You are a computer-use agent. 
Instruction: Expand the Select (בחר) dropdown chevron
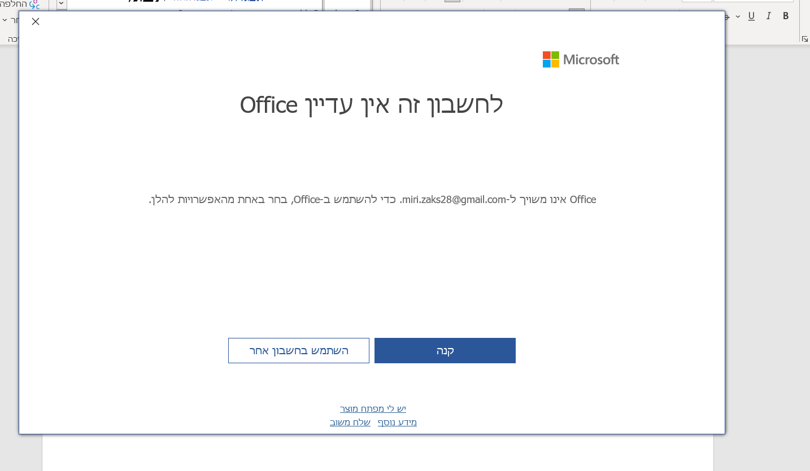coord(5,20)
